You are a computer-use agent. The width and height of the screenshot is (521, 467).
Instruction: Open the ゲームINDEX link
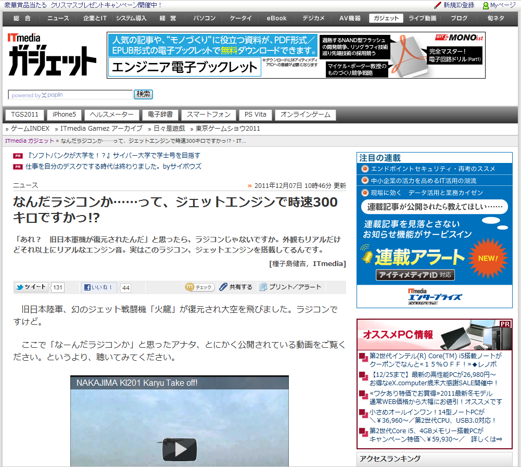pos(30,129)
